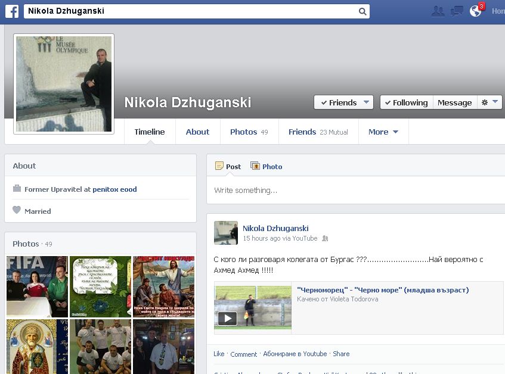Open the video title link Черноморец - Черно море
This screenshot has width=505, height=374.
pos(383,290)
